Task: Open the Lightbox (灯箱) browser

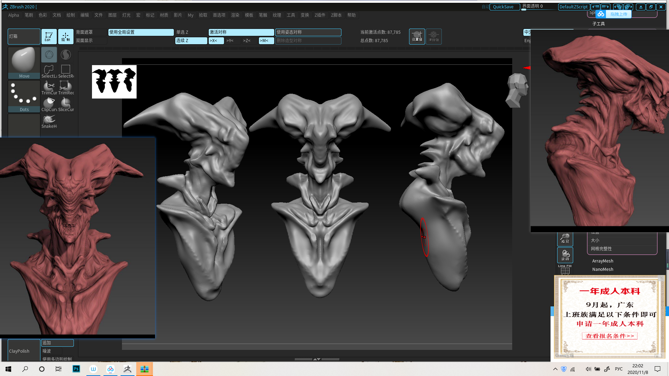Action: coord(24,36)
